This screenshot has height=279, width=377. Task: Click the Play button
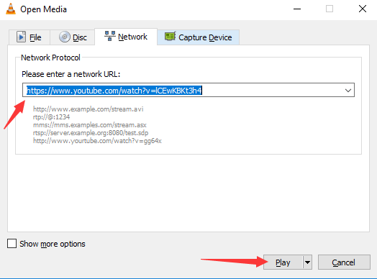pyautogui.click(x=283, y=262)
